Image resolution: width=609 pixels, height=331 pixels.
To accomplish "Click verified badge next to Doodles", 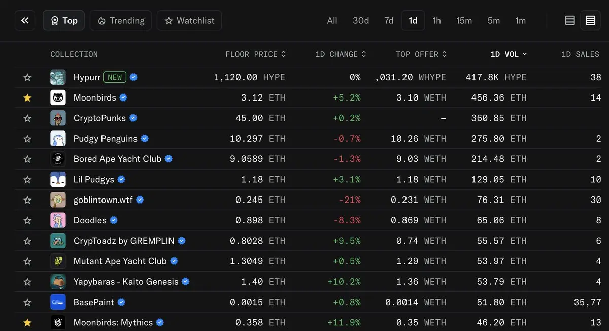I will (114, 220).
